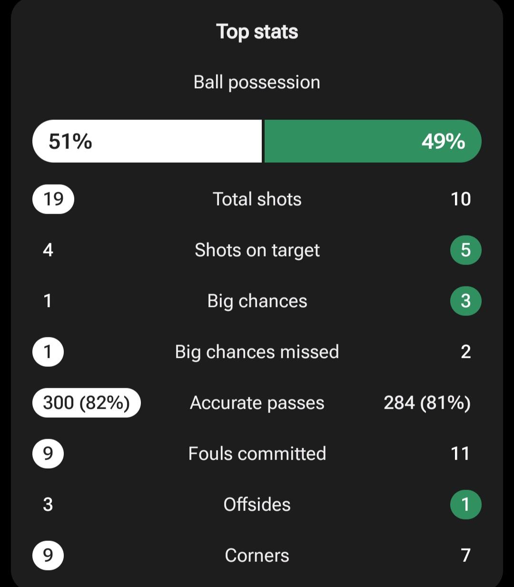The height and width of the screenshot is (587, 514).
Task: Click the green 3 big chances badge
Action: (465, 301)
